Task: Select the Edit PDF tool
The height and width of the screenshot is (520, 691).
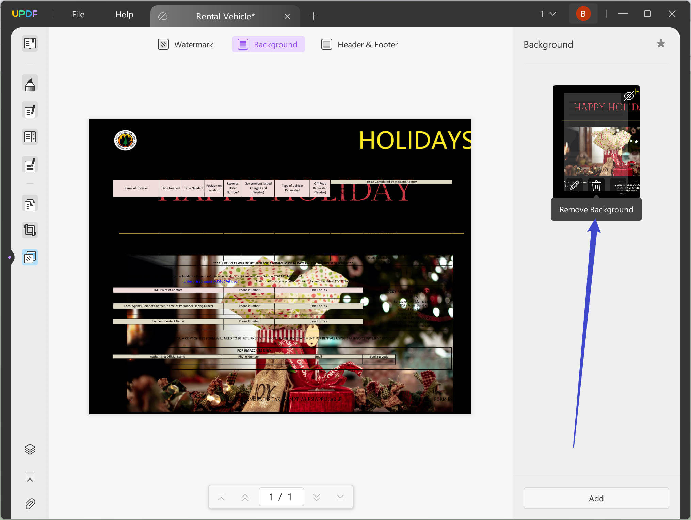Action: tap(30, 110)
